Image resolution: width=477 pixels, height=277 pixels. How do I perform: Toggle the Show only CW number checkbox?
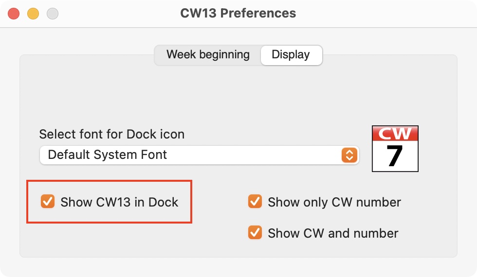255,202
